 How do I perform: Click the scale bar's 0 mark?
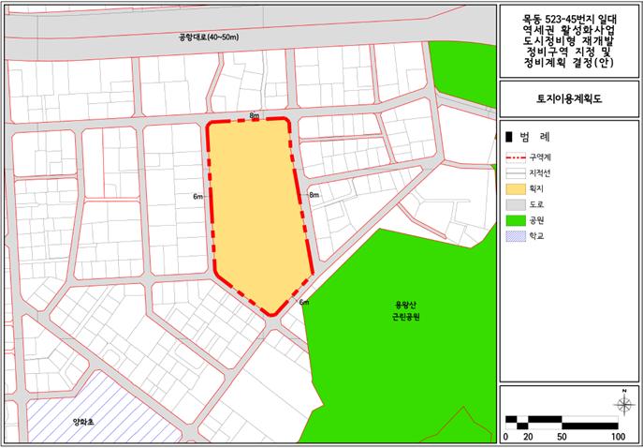(x=505, y=437)
